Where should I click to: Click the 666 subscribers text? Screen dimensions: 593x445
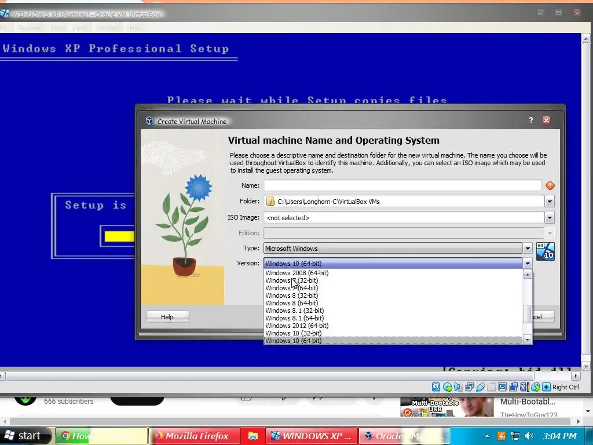(x=68, y=402)
